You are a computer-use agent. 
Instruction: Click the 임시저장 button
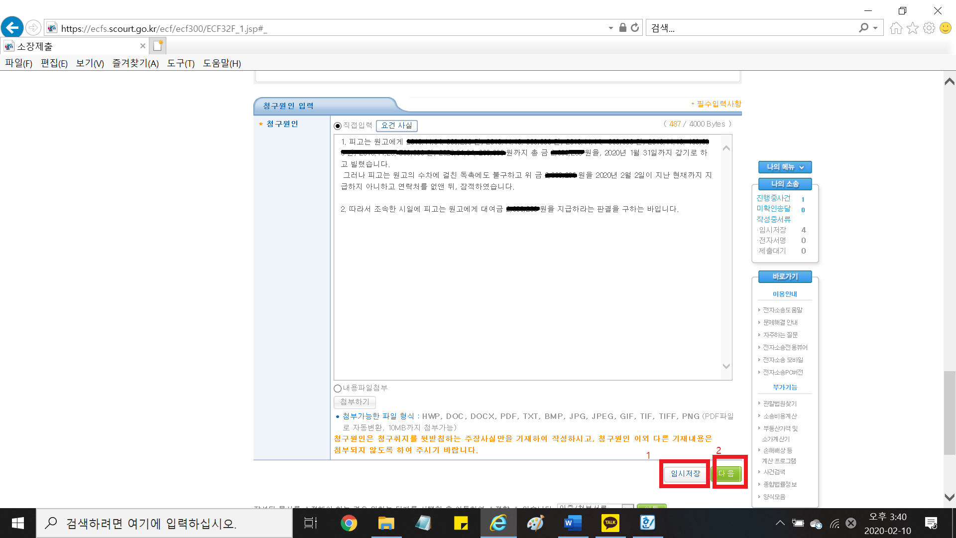(685, 474)
